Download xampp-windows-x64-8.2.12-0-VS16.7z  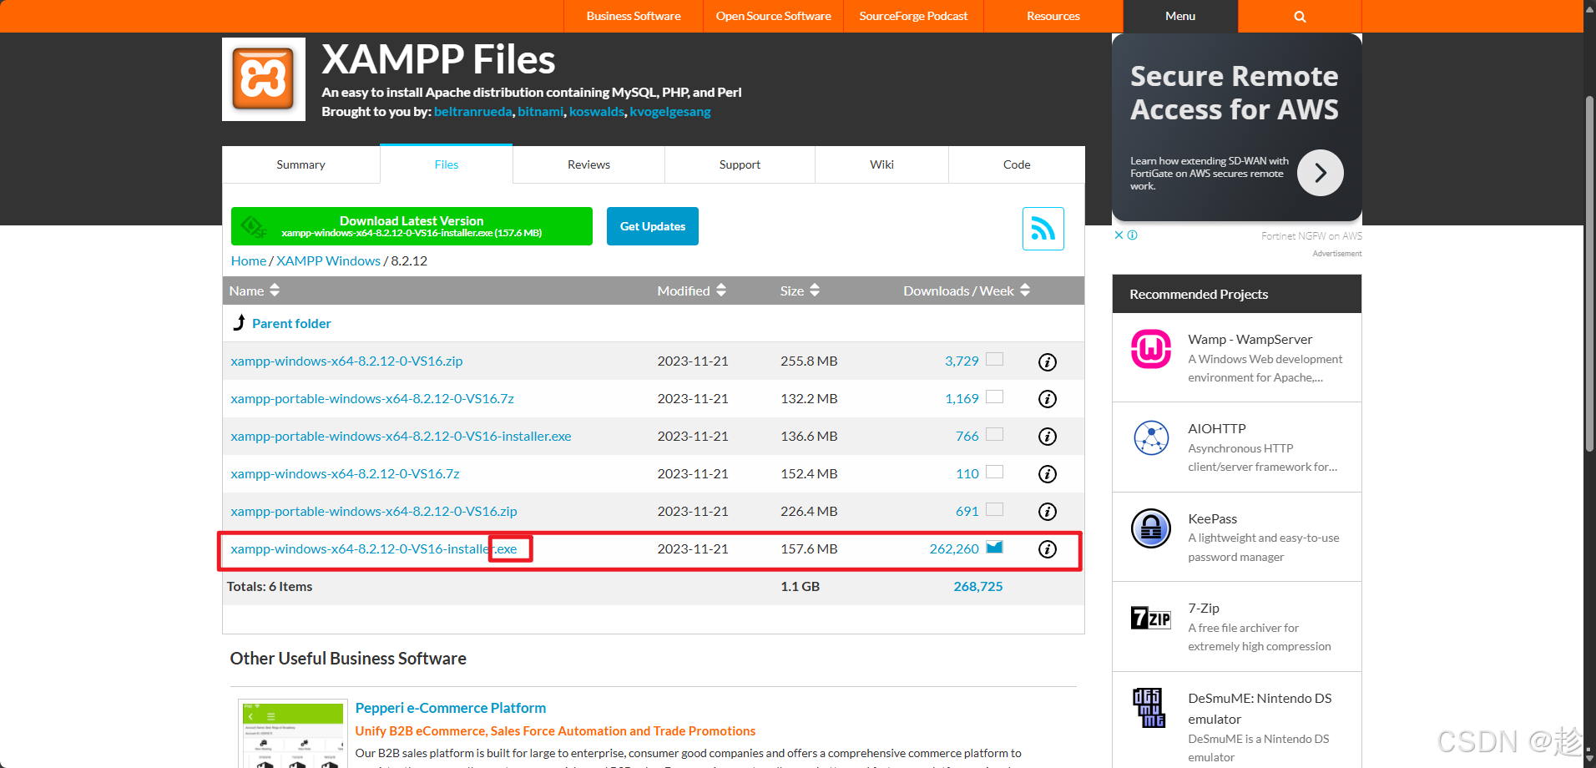coord(345,473)
